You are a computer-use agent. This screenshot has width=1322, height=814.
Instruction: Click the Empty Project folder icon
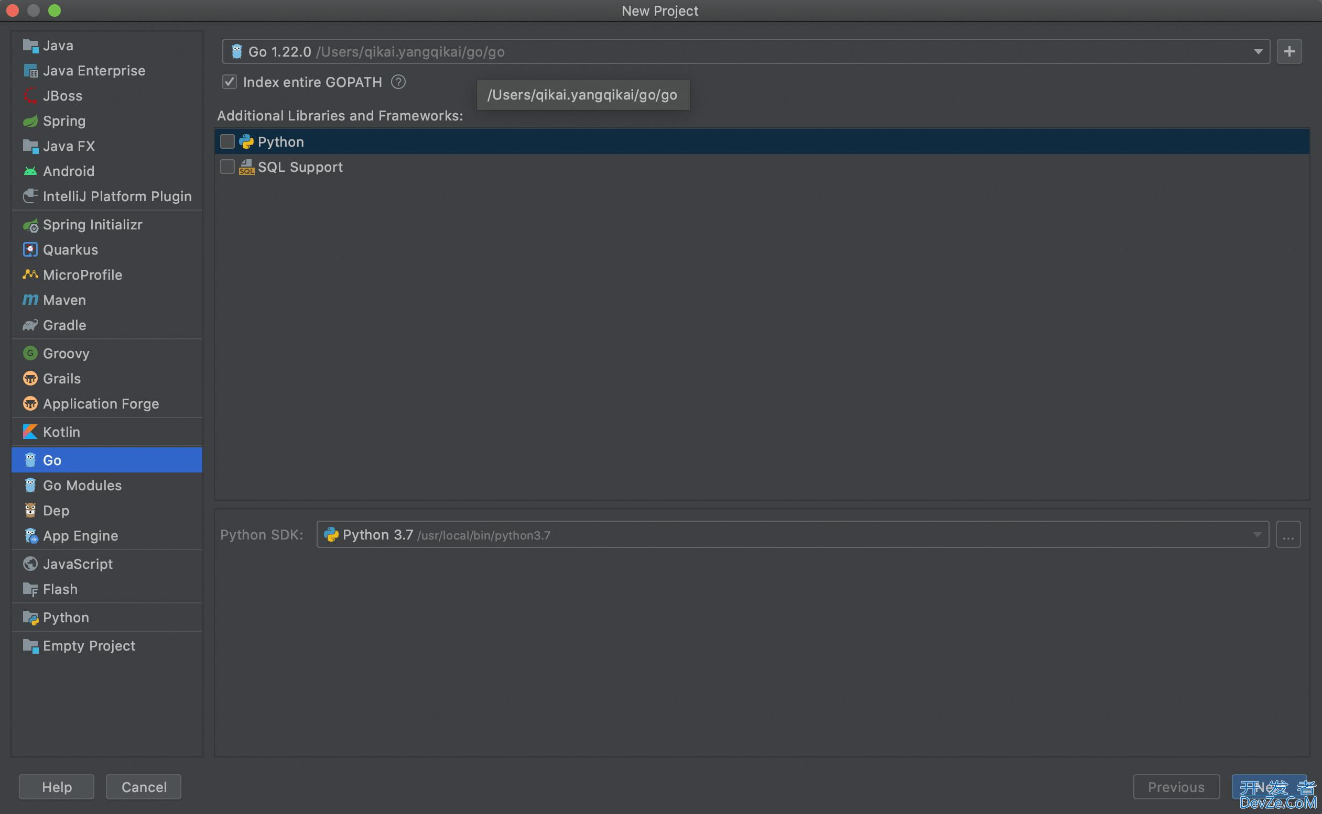coord(30,645)
